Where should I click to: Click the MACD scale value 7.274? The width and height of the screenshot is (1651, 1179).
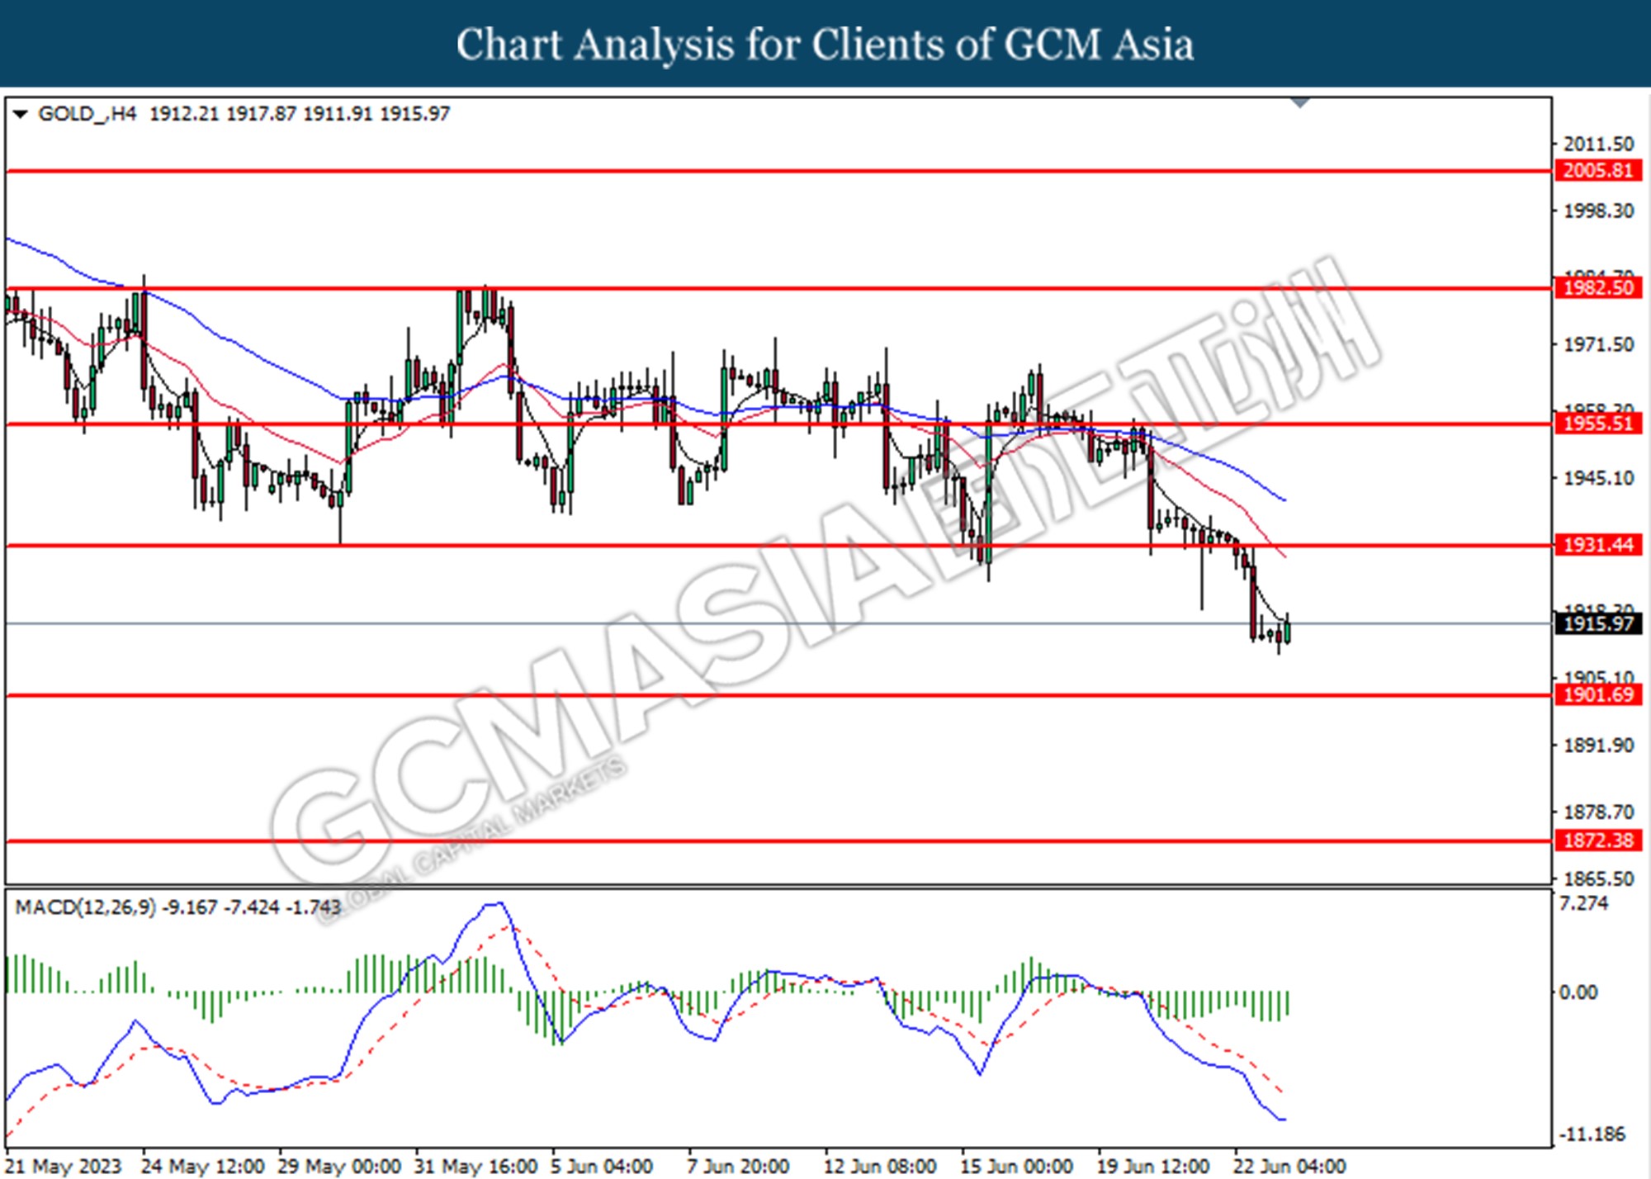1583,904
